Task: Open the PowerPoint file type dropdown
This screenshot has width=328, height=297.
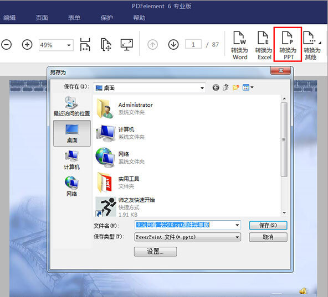Action: point(237,237)
